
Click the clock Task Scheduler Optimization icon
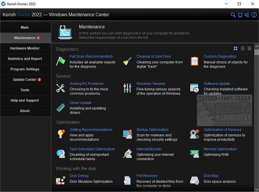61,153
